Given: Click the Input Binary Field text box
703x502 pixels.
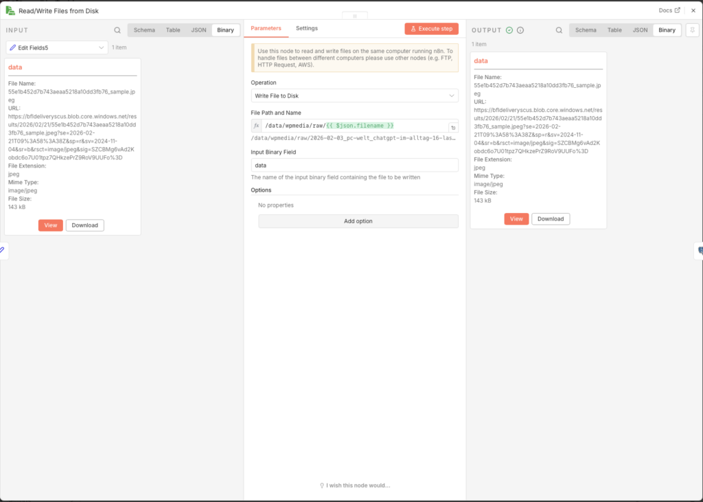Looking at the screenshot, I should pos(354,166).
